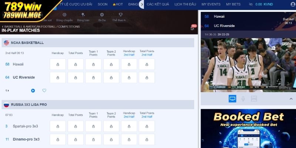The height and width of the screenshot is (148, 296).
Task: Click Hawaii's locked Handicap 2nd Half cell
Action: pos(129,64)
